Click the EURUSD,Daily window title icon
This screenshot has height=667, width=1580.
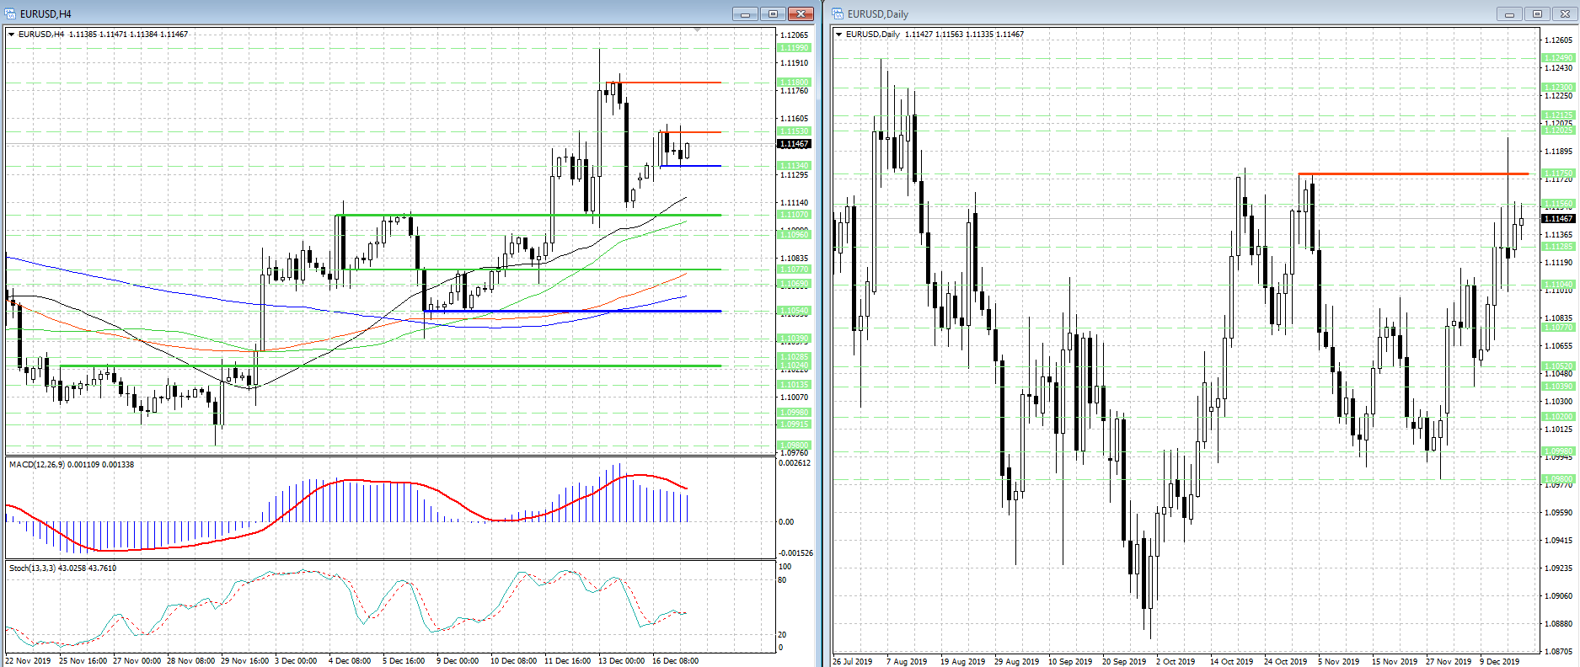pyautogui.click(x=838, y=13)
